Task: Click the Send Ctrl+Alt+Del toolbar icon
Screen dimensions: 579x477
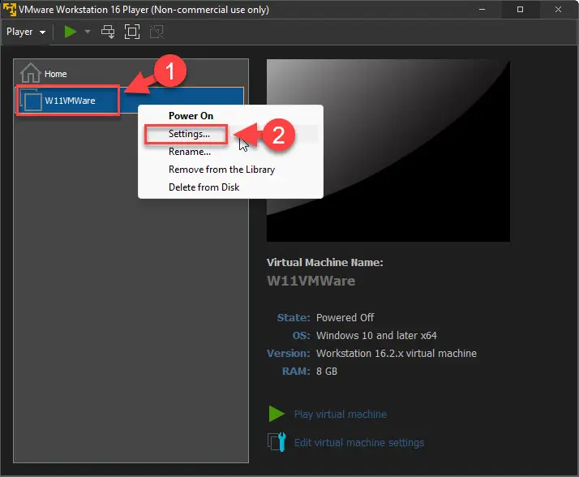Action: tap(108, 32)
